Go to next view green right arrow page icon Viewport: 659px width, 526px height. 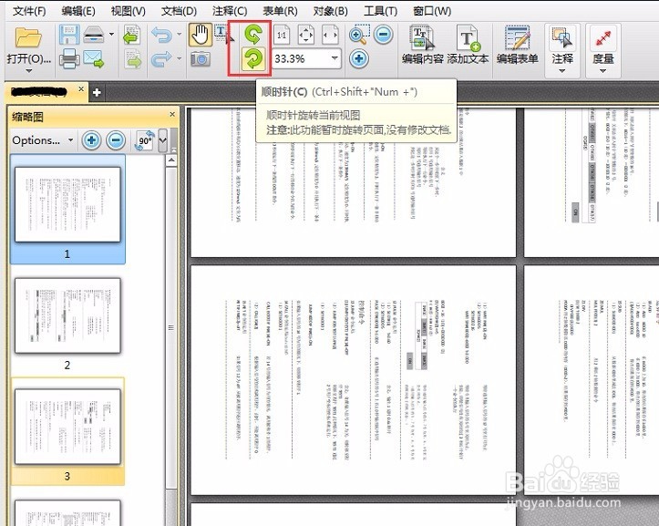click(x=133, y=58)
